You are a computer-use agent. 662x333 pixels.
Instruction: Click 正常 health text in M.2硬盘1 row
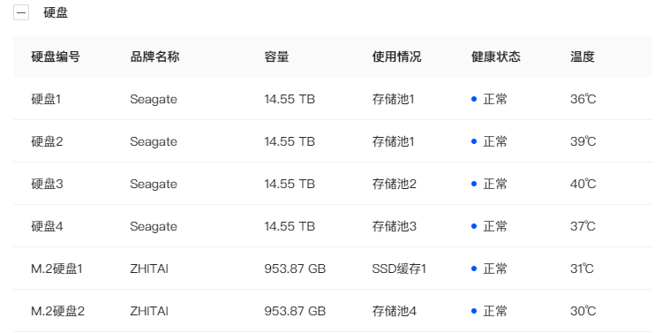coord(495,269)
